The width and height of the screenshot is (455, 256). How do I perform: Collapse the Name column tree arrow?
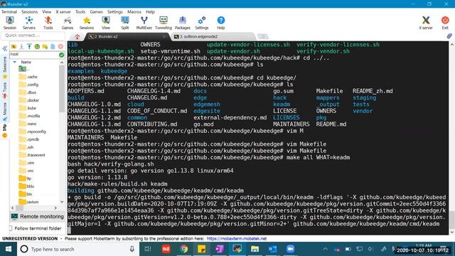coord(14,62)
